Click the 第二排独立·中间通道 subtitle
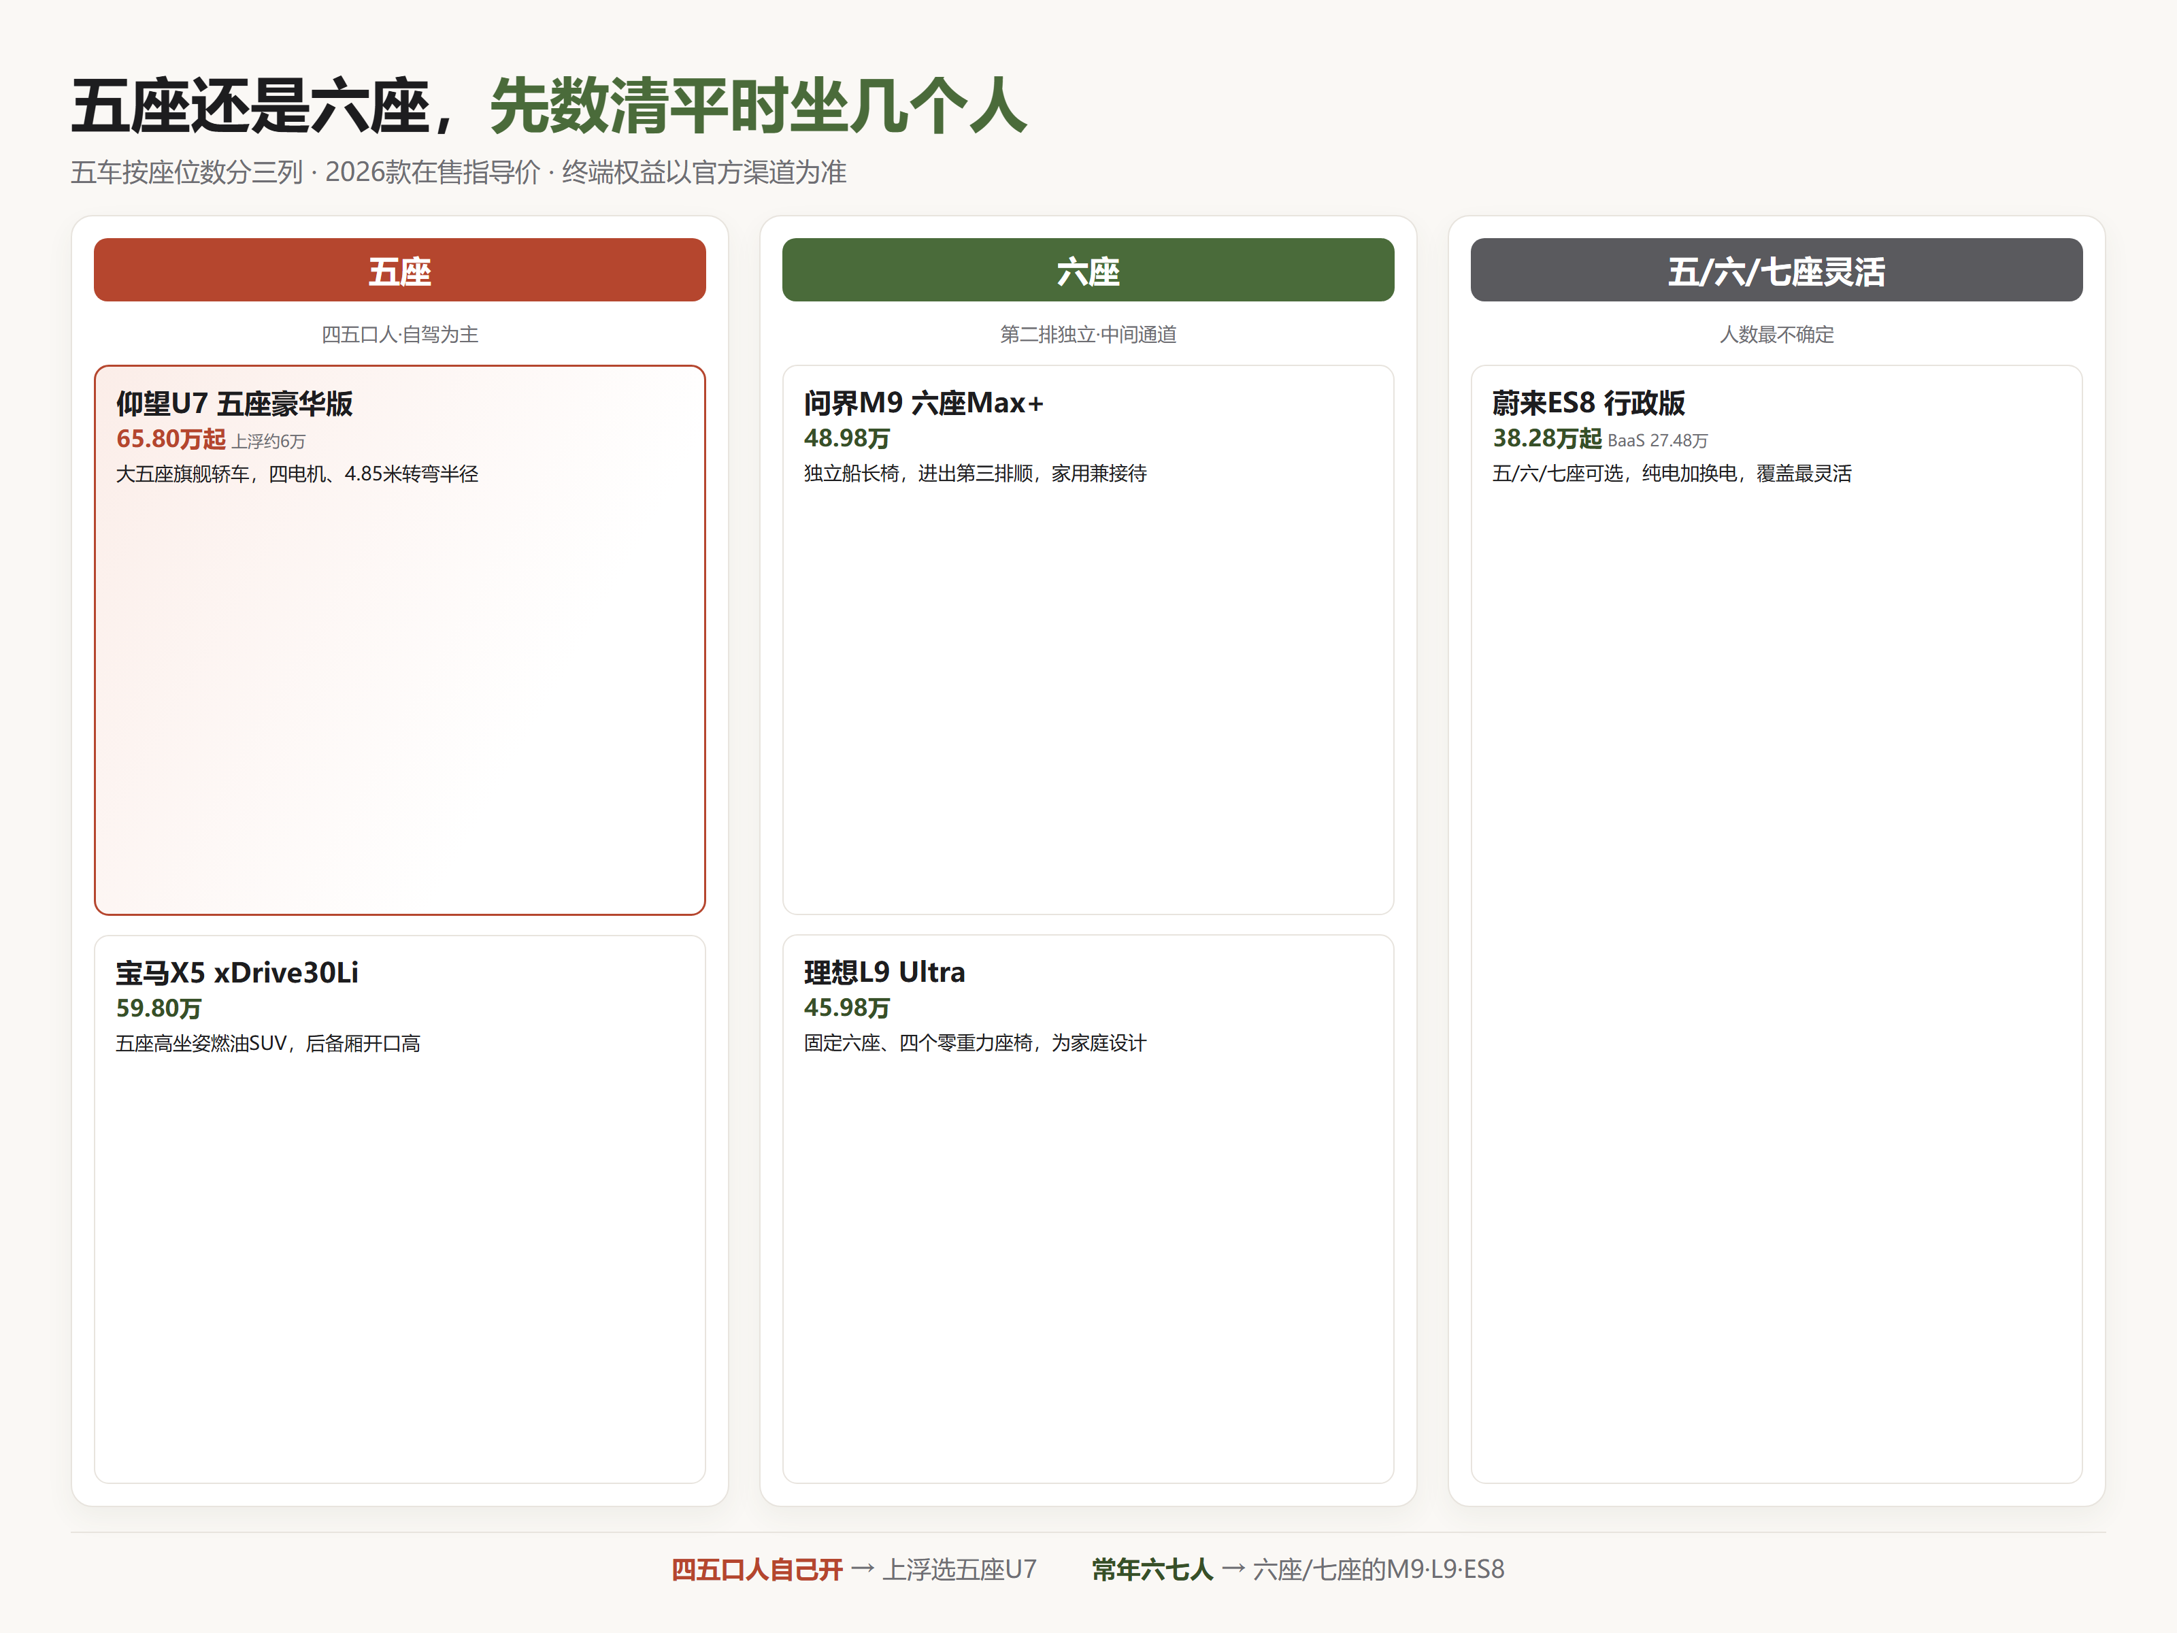Image resolution: width=2177 pixels, height=1633 pixels. coord(1088,335)
